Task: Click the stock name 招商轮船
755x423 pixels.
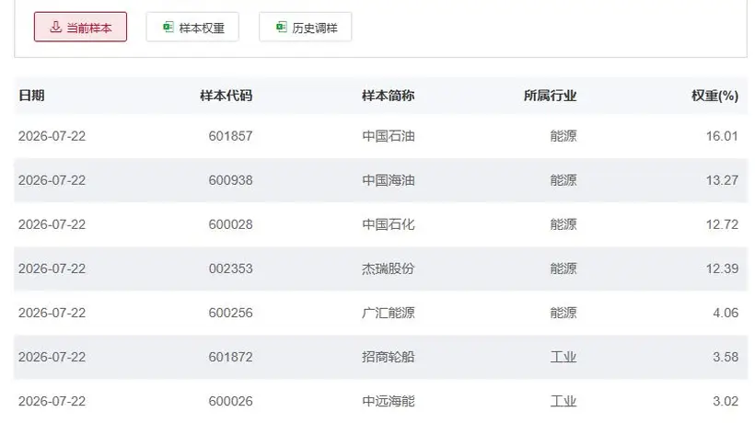Action: tap(389, 357)
